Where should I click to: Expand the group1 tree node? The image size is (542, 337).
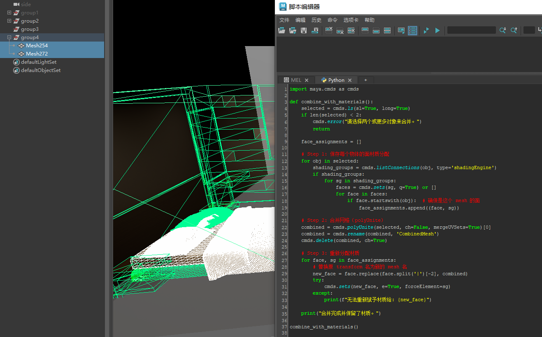pyautogui.click(x=9, y=12)
